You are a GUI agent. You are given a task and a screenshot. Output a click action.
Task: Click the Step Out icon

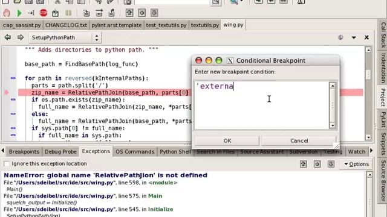point(111,13)
